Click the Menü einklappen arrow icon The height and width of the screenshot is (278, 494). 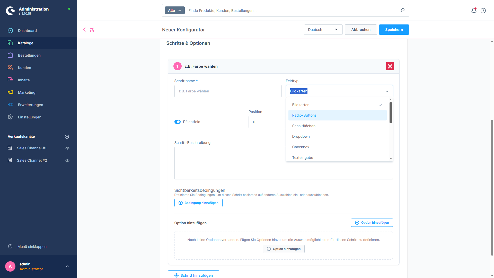click(10, 246)
